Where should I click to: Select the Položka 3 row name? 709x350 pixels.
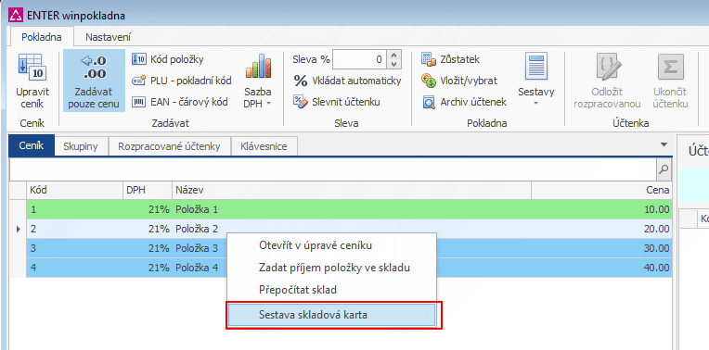(x=197, y=248)
